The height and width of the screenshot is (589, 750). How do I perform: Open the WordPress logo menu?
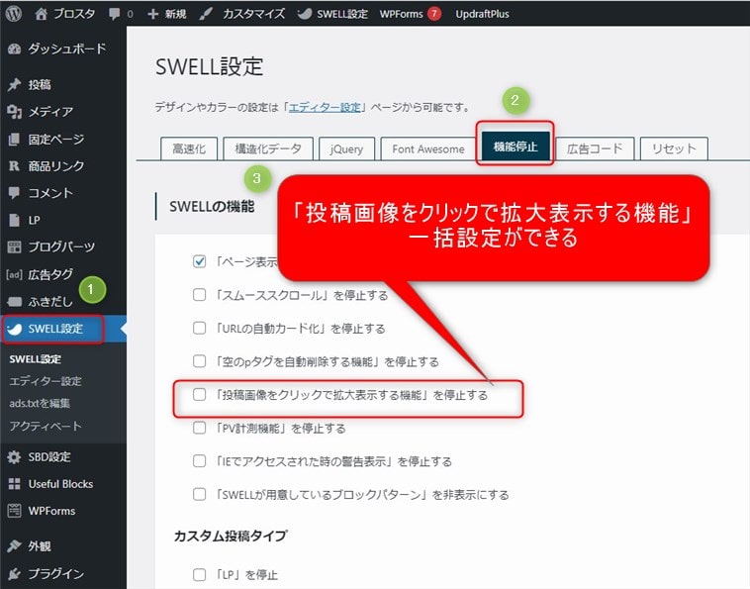14,14
